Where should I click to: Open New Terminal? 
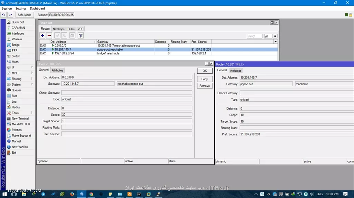click(20, 118)
